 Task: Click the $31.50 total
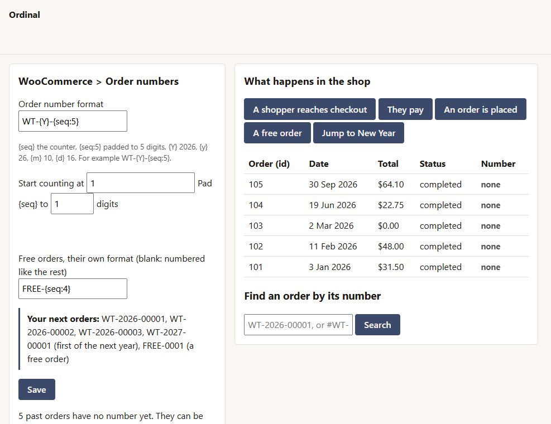[x=391, y=267]
